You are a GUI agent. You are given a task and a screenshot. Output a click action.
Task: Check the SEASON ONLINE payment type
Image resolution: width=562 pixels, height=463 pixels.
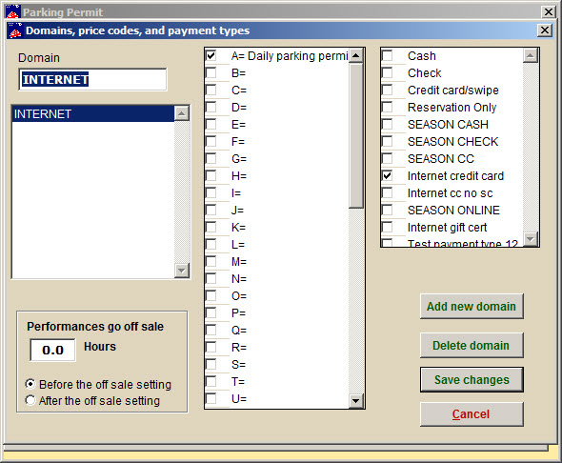pyautogui.click(x=387, y=210)
